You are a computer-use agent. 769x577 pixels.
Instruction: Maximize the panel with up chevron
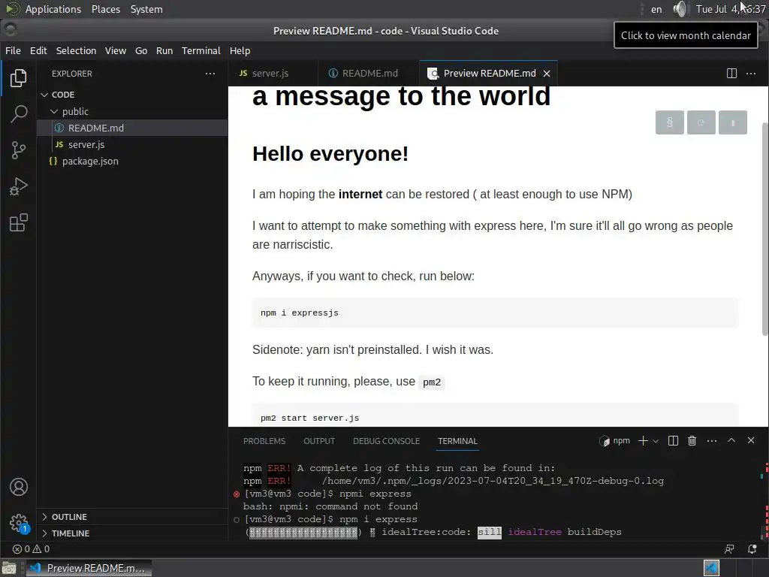[x=731, y=440]
